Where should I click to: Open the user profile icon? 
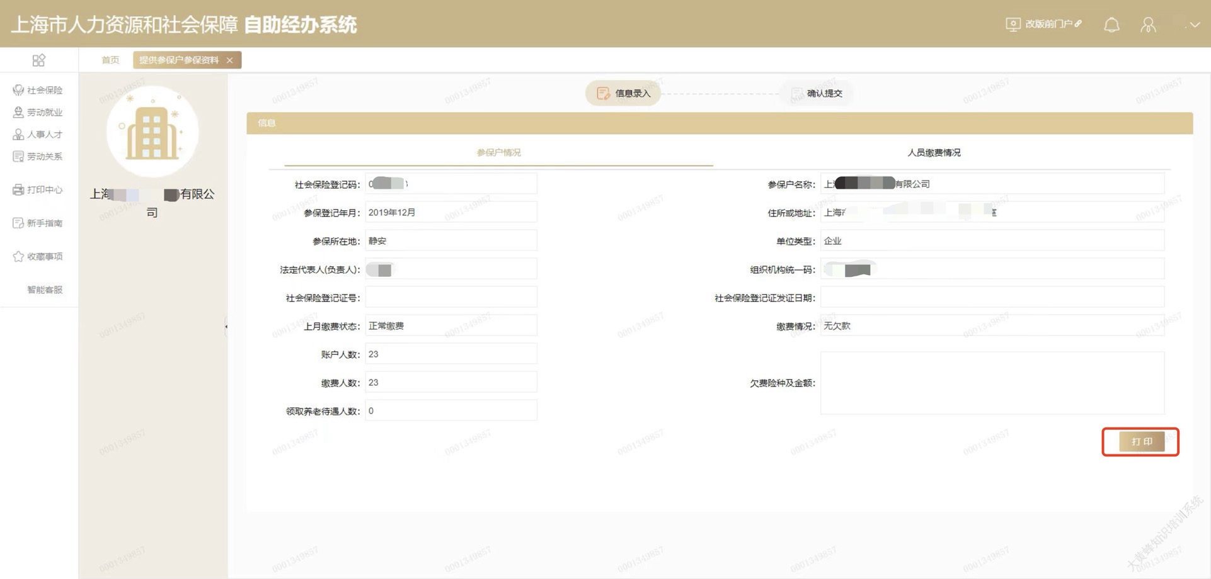click(1148, 25)
